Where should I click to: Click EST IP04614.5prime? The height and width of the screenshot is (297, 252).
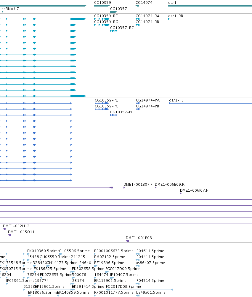coord(150,251)
